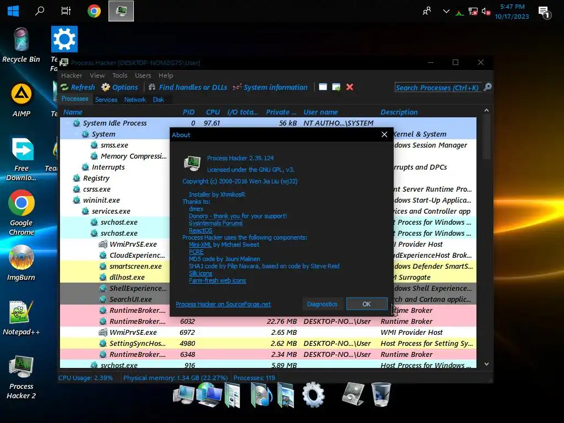Viewport: 564px width, 423px height.
Task: Sort by the PID column header
Action: tap(188, 112)
